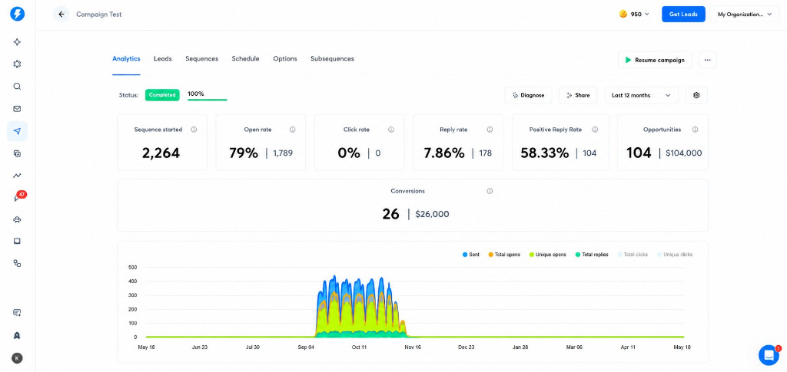Switch to the Sequences tab
This screenshot has width=787, height=372.
coord(202,58)
